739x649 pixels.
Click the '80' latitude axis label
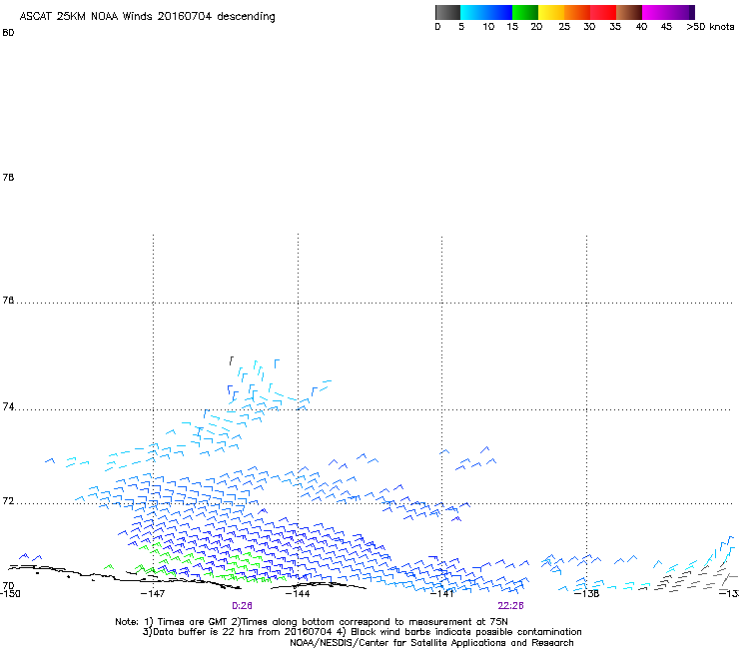(x=8, y=33)
